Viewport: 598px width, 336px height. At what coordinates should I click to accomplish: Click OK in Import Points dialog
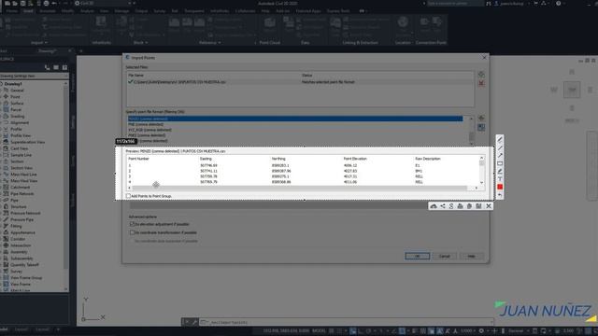click(x=418, y=256)
